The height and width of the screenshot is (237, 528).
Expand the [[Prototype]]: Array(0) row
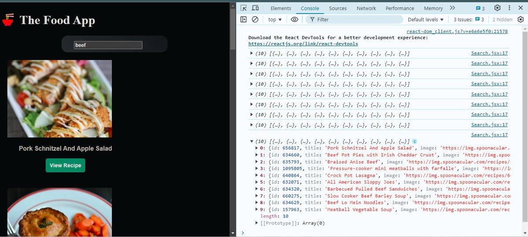257,223
